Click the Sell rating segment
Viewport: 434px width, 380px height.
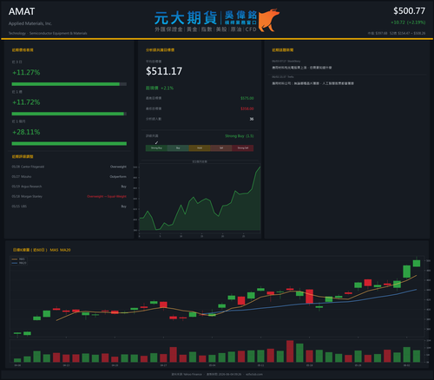point(221,148)
